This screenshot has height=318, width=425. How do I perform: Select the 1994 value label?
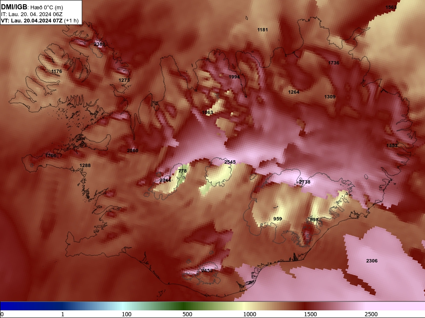pyautogui.click(x=234, y=77)
